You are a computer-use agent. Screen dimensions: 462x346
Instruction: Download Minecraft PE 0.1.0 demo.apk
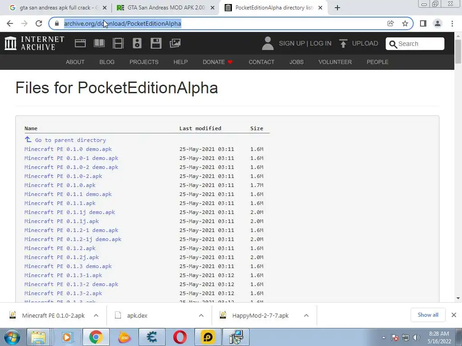pos(68,149)
